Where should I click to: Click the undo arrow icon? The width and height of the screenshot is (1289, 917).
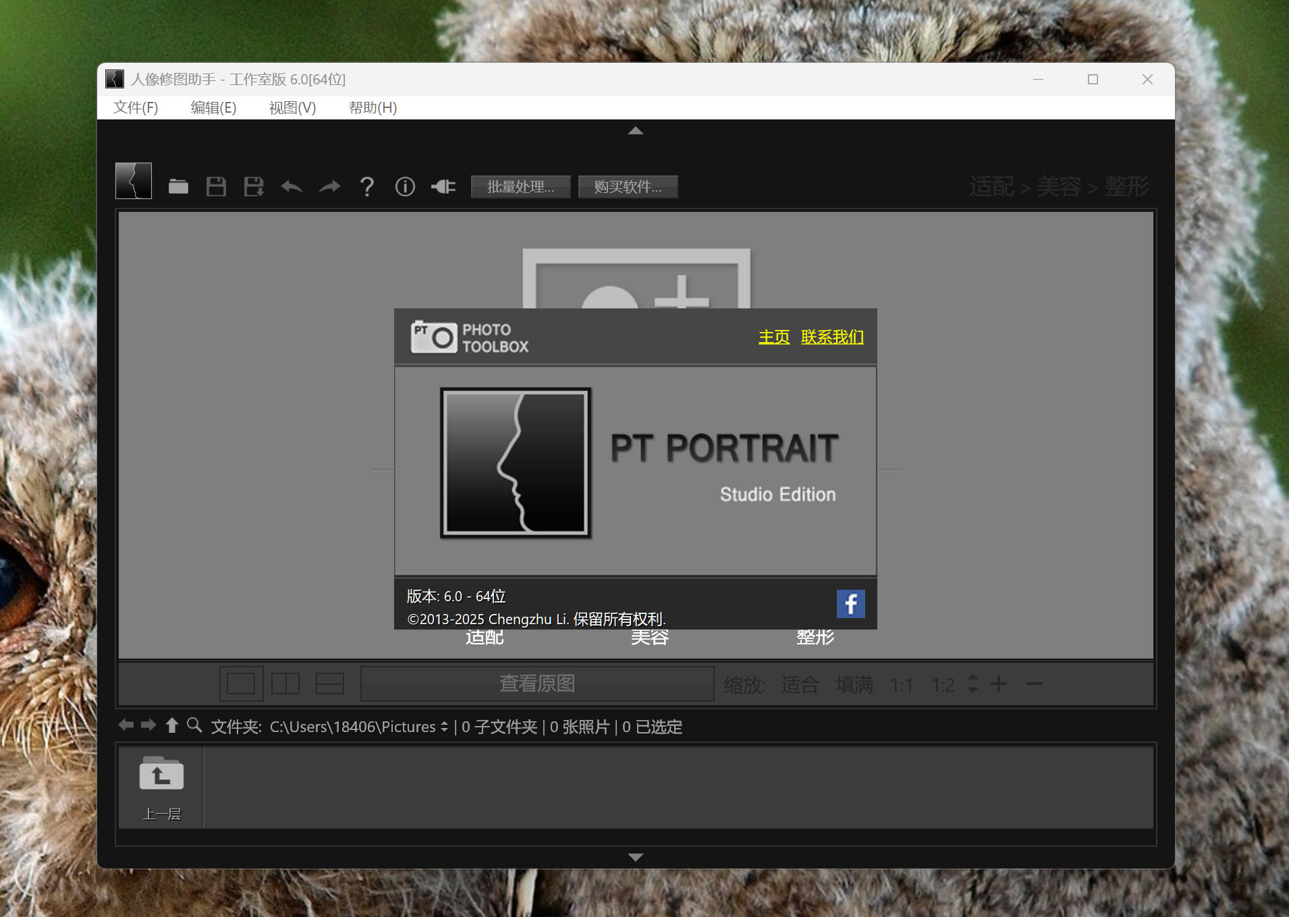[292, 187]
